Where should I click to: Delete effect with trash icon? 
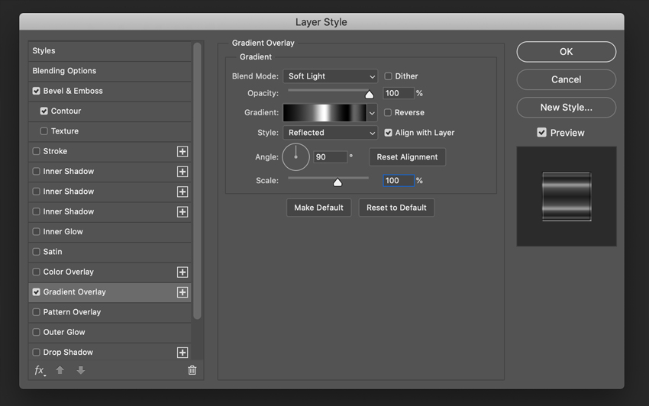click(x=192, y=370)
